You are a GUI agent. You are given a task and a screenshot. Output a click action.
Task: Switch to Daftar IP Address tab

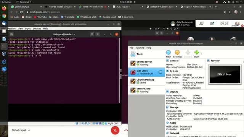[162, 7]
